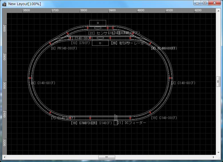223x162 pixels.
Task: Click the 2900 mark on left ruler
Action: pos(4,57)
